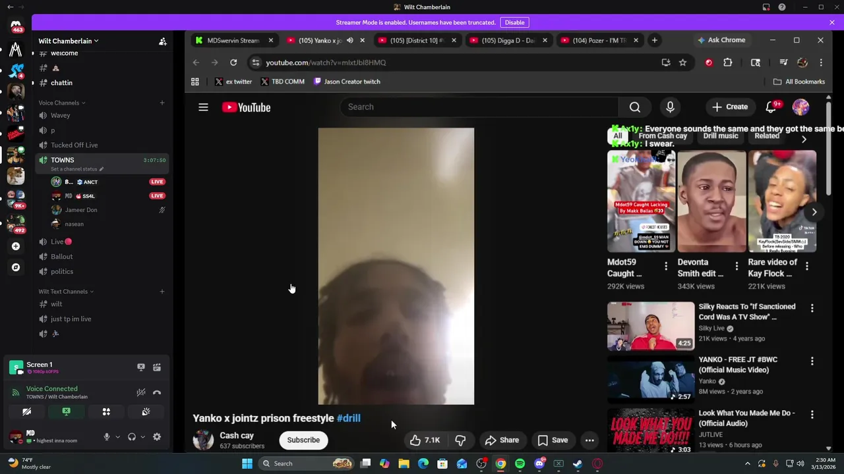The image size is (844, 474).
Task: Open a new Chrome tab
Action: pyautogui.click(x=654, y=40)
